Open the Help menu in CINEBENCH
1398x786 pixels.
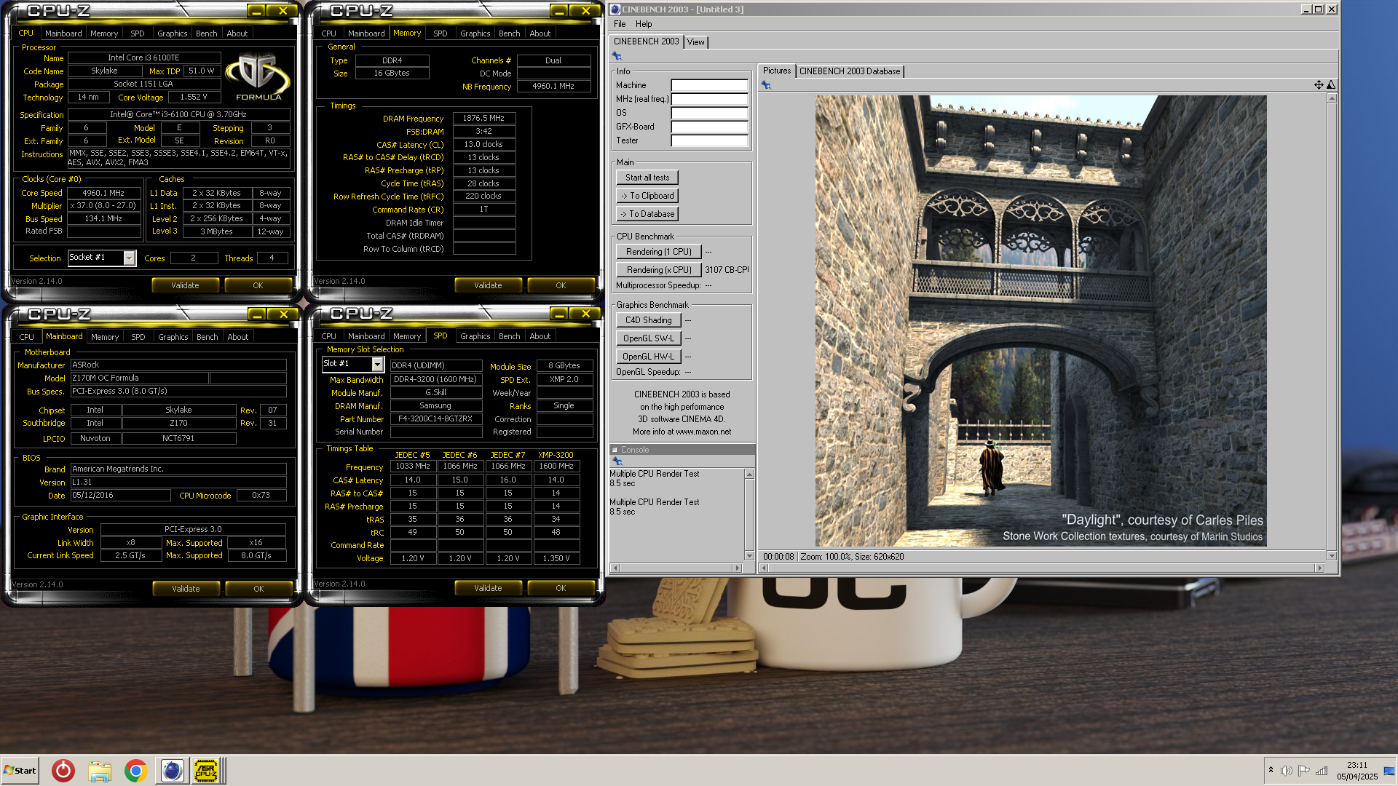[x=644, y=24]
